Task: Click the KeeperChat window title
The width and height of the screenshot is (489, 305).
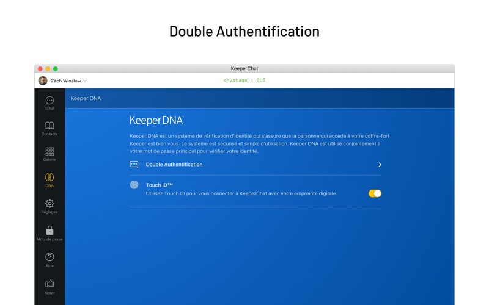Action: 244,68
